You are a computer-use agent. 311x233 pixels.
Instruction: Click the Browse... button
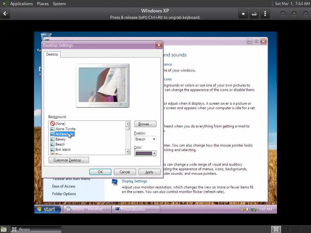pyautogui.click(x=145, y=124)
